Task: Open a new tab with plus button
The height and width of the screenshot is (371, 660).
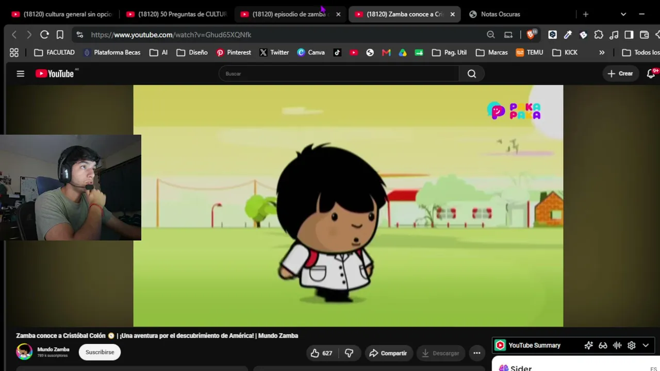Action: tap(585, 14)
